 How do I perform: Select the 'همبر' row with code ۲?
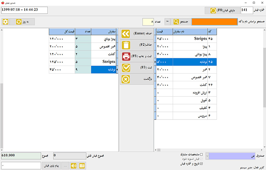186,70
